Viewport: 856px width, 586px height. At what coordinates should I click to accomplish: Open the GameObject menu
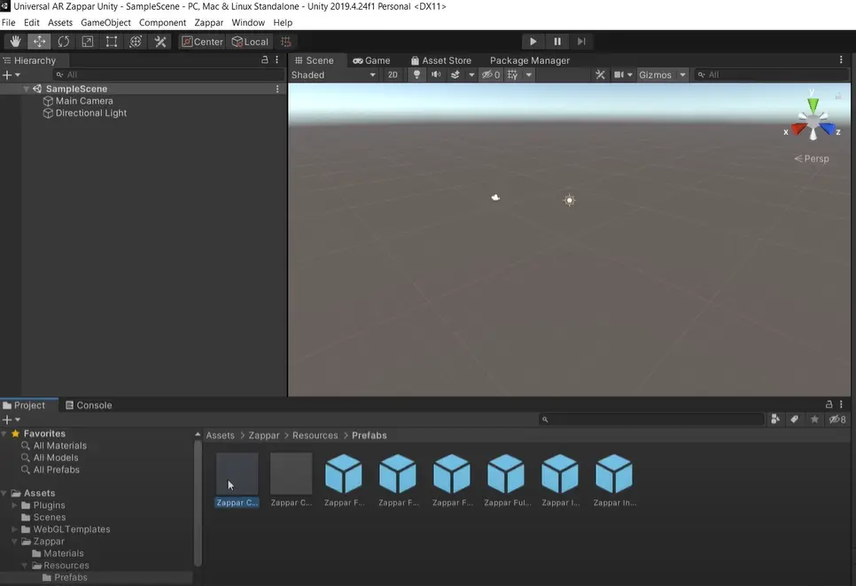tap(105, 22)
